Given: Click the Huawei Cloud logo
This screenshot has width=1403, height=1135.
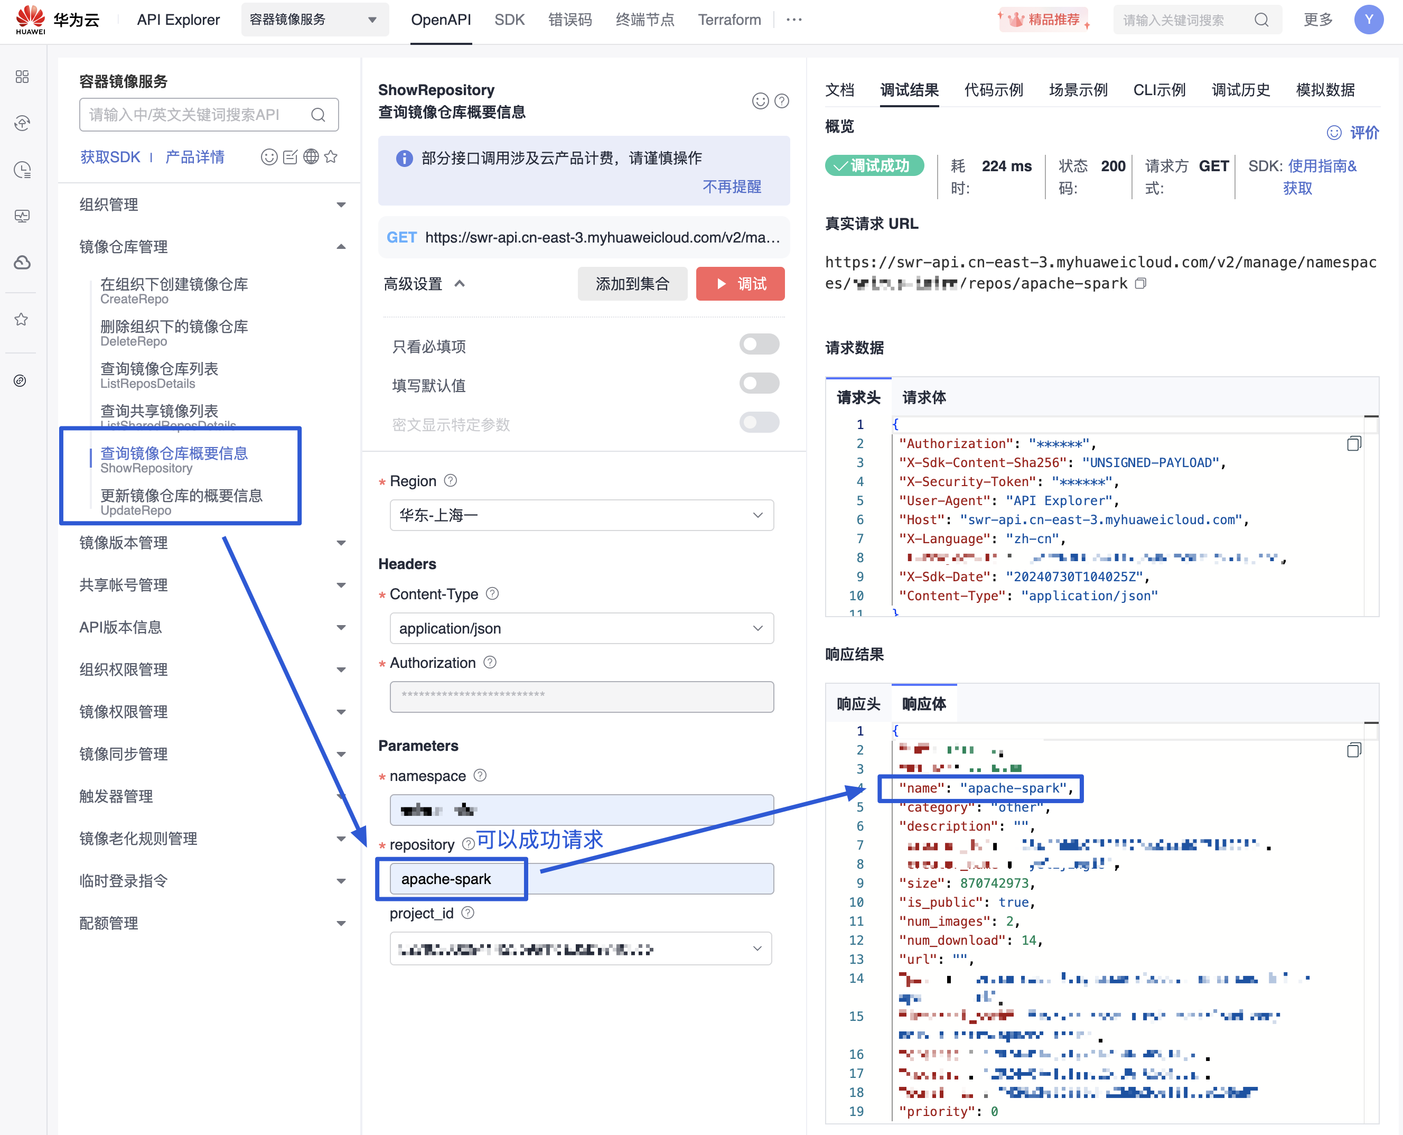Looking at the screenshot, I should [57, 20].
